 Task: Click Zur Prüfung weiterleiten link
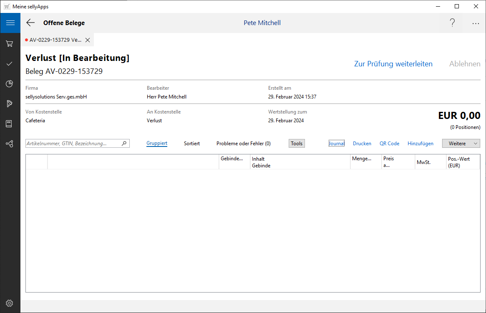click(x=393, y=64)
